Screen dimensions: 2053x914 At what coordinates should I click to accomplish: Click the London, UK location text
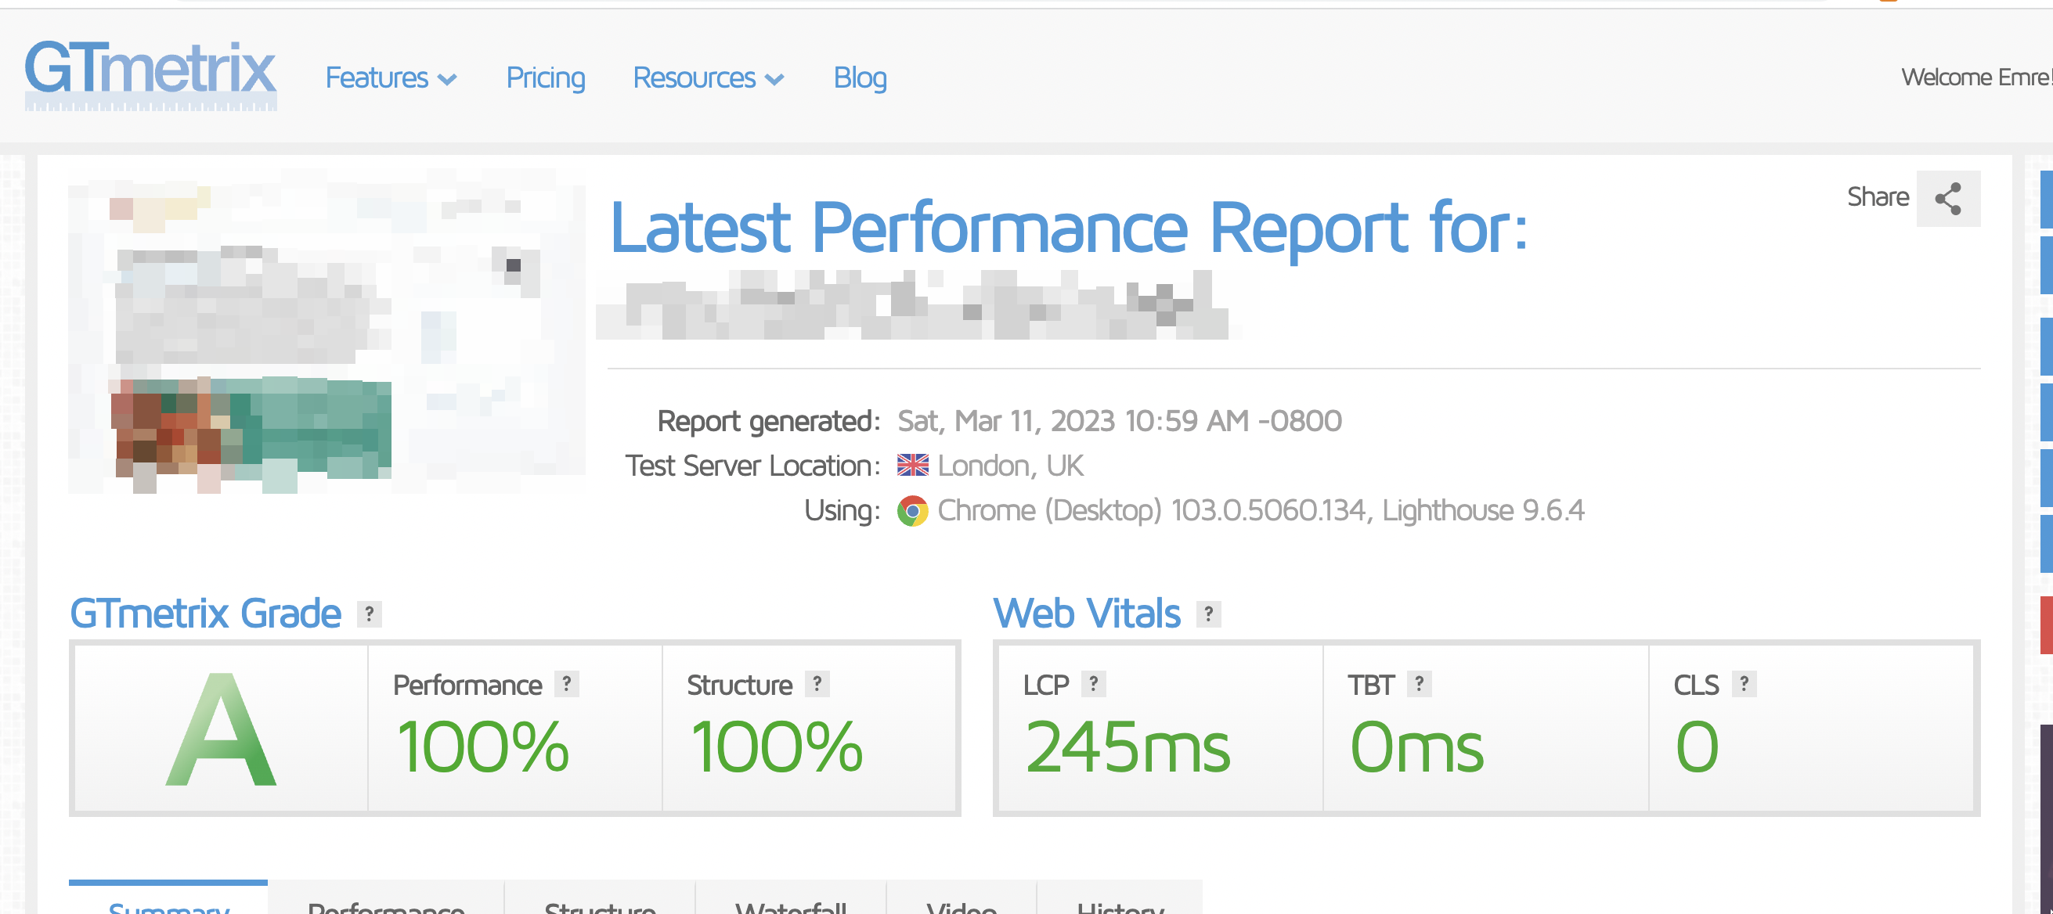pyautogui.click(x=1011, y=466)
